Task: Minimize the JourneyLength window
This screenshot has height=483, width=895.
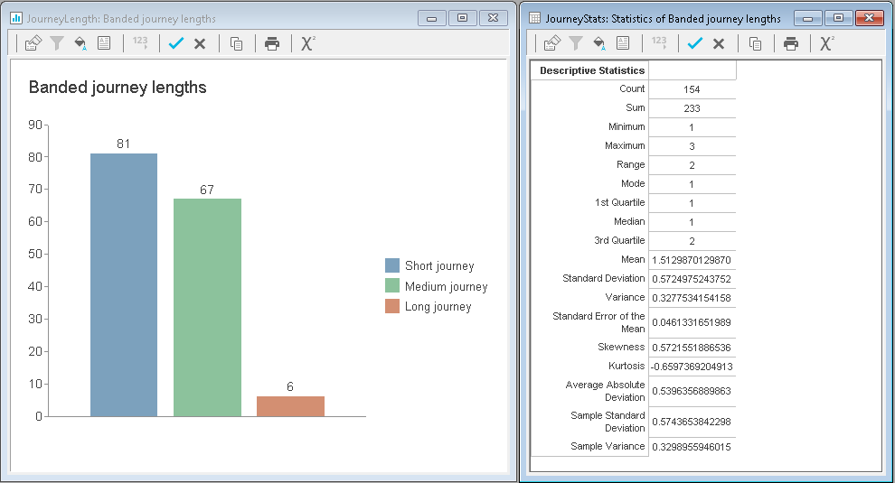Action: pos(432,18)
